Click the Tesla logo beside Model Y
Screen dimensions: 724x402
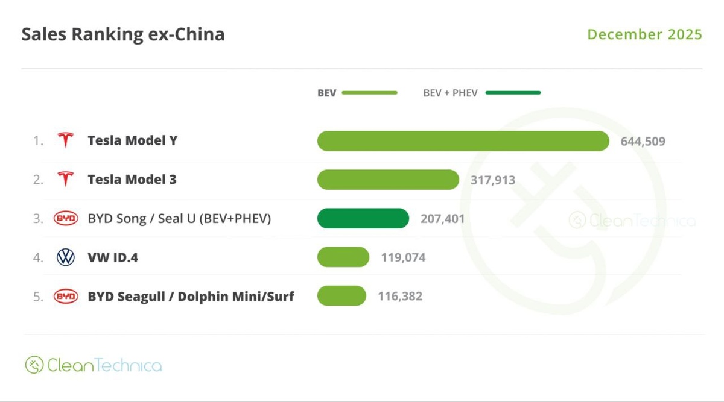pyautogui.click(x=65, y=141)
